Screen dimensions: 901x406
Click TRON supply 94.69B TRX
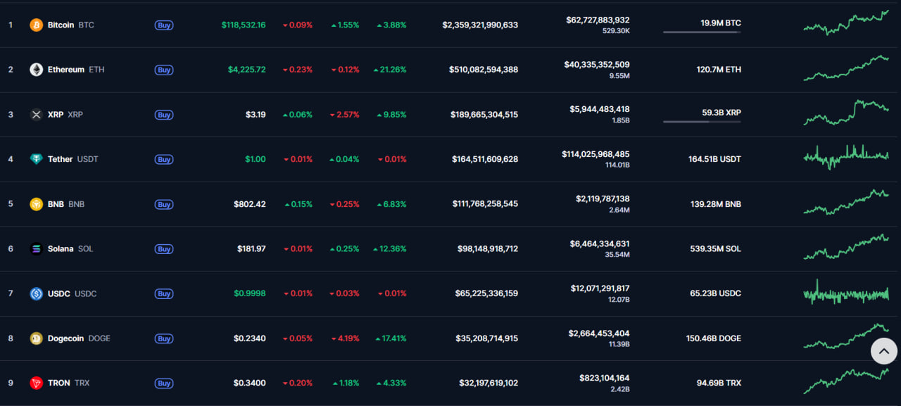(x=719, y=383)
